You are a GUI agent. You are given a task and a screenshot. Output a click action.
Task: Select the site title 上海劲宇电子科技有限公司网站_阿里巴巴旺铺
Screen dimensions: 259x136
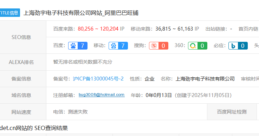pos(81,13)
